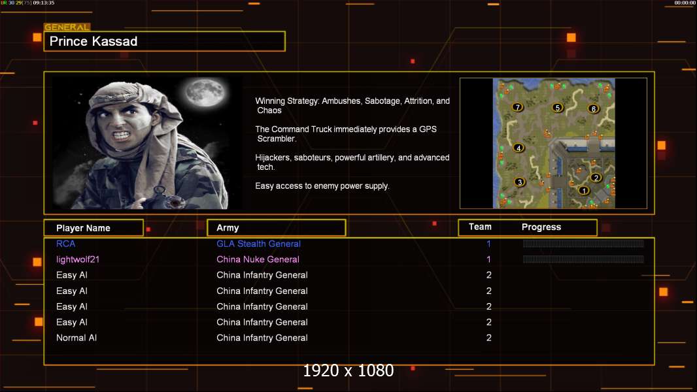Select the lightwolf21 player name

coord(78,259)
